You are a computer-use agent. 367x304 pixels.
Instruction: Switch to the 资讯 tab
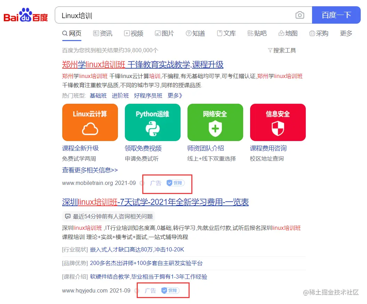click(x=103, y=33)
